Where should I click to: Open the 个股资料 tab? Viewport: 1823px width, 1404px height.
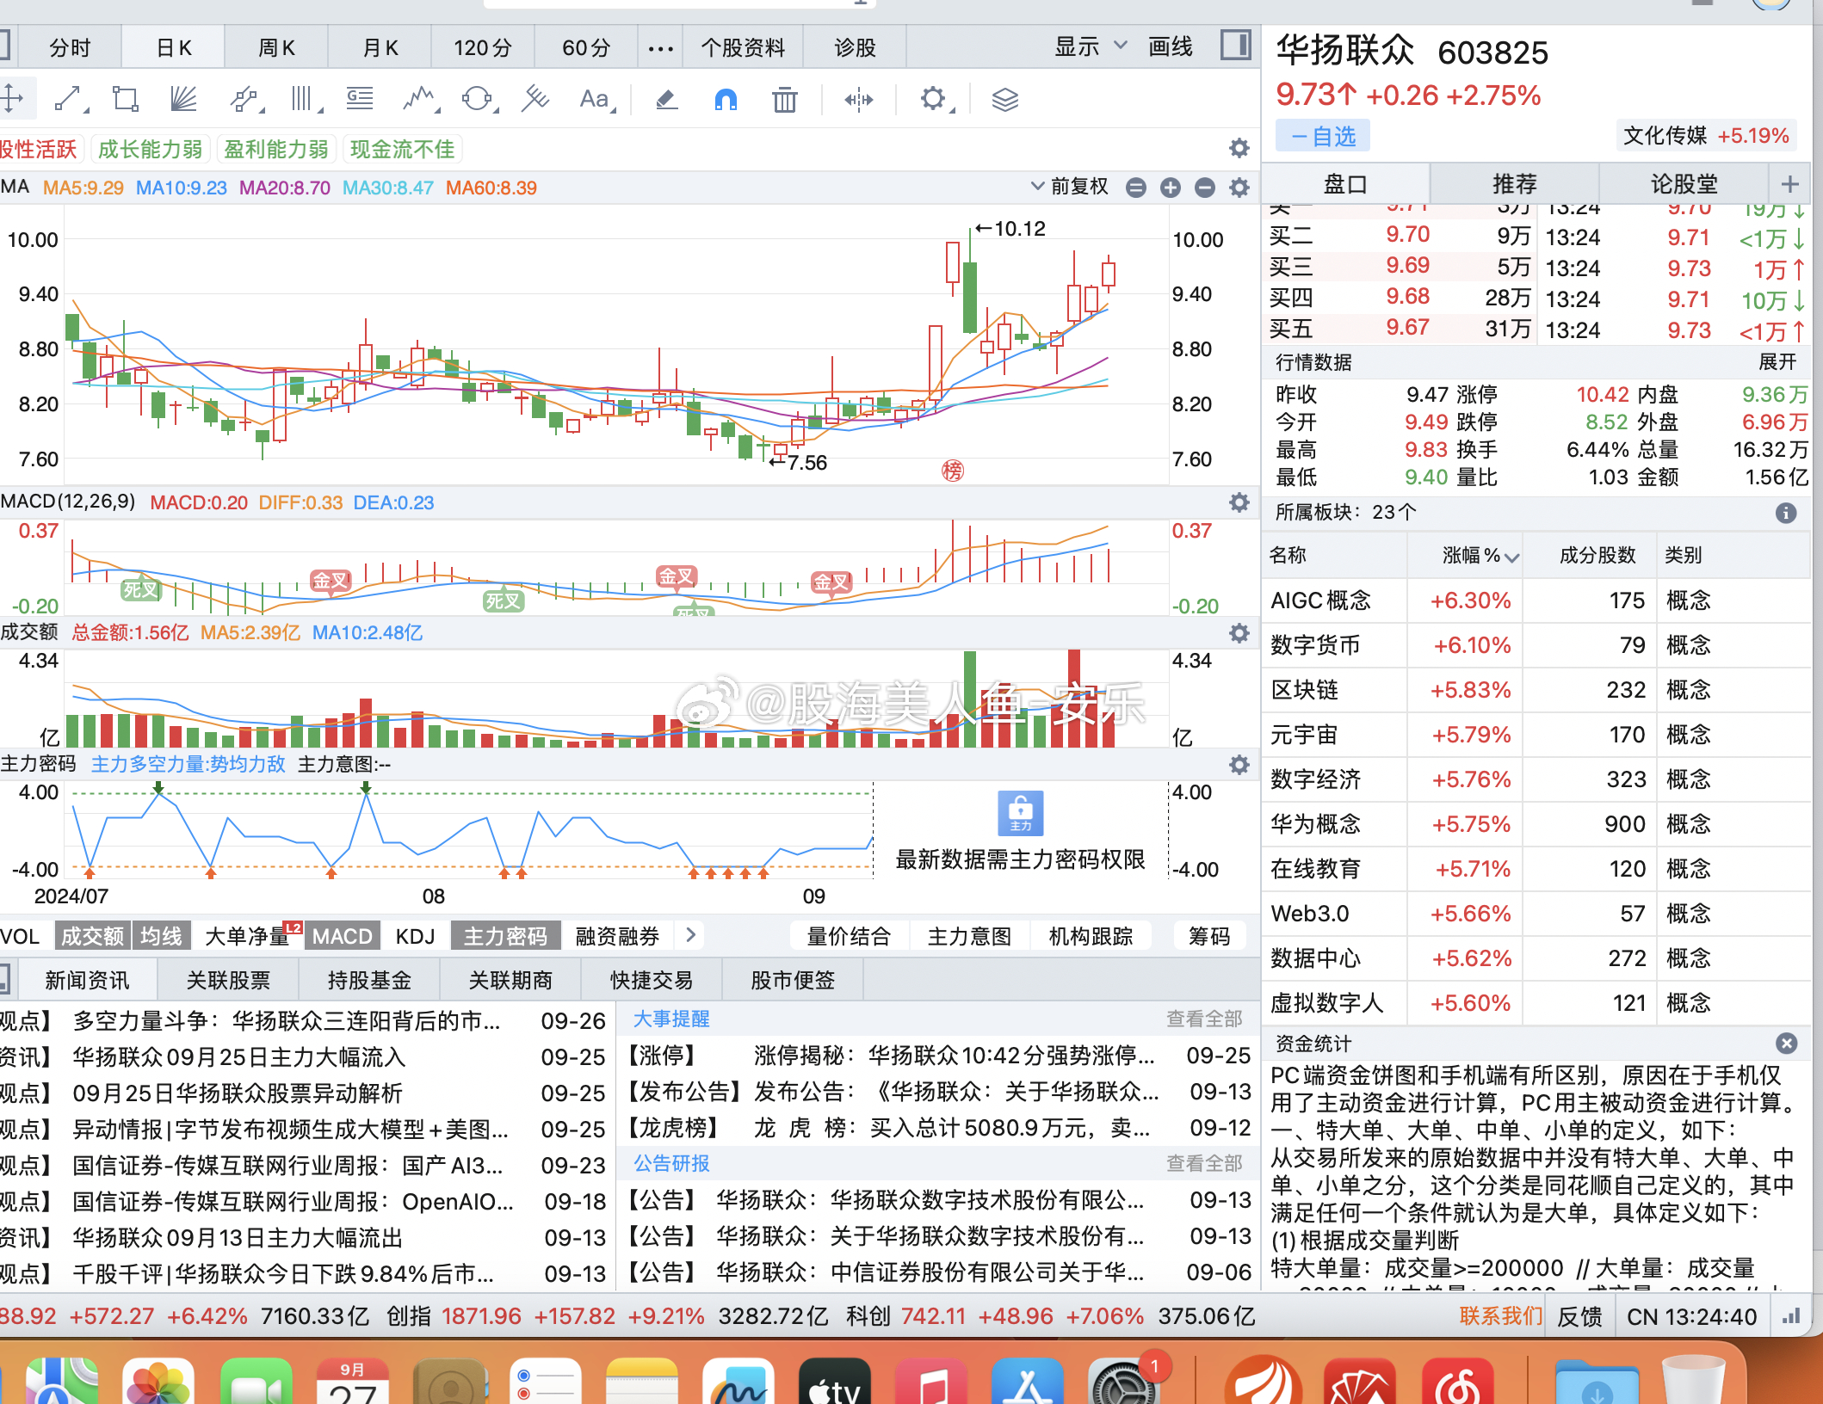tap(743, 47)
